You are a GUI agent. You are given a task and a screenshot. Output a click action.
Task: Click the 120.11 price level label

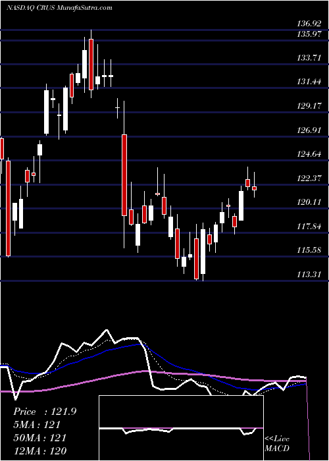click(309, 202)
